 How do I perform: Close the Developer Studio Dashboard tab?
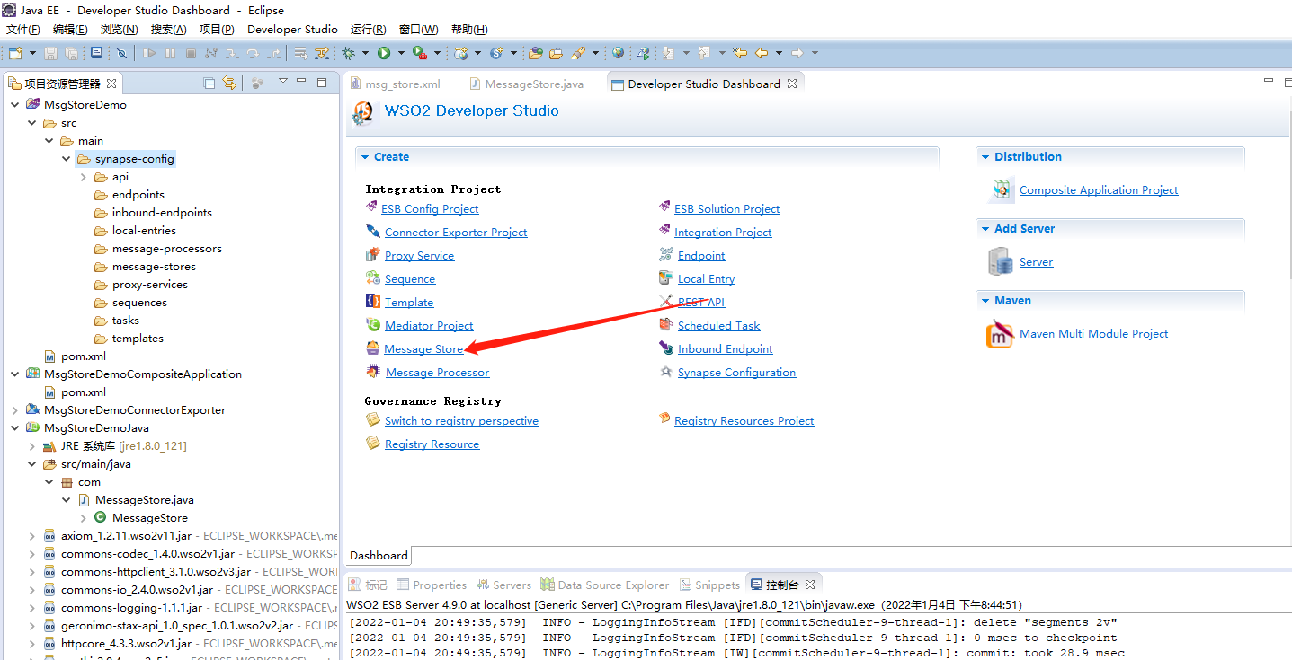[x=792, y=84]
